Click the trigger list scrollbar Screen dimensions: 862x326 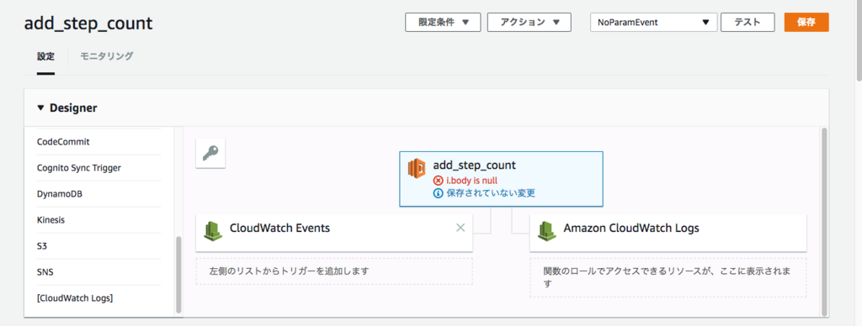(178, 275)
